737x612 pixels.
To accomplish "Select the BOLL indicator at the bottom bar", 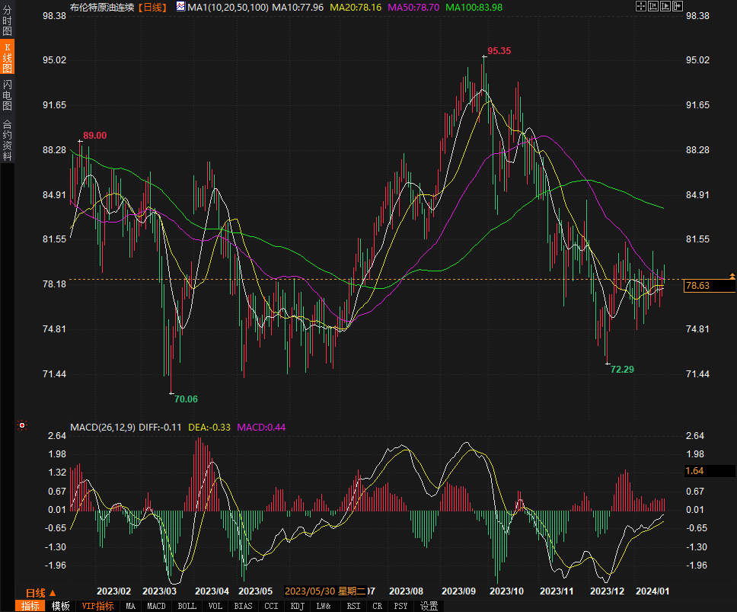I will pyautogui.click(x=187, y=606).
